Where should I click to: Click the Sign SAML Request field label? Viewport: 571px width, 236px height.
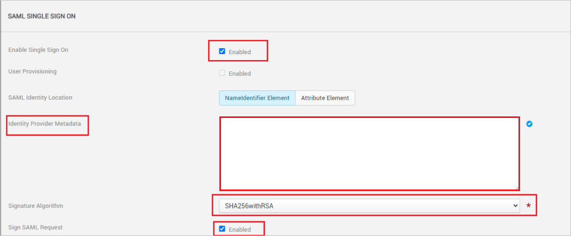pos(35,227)
